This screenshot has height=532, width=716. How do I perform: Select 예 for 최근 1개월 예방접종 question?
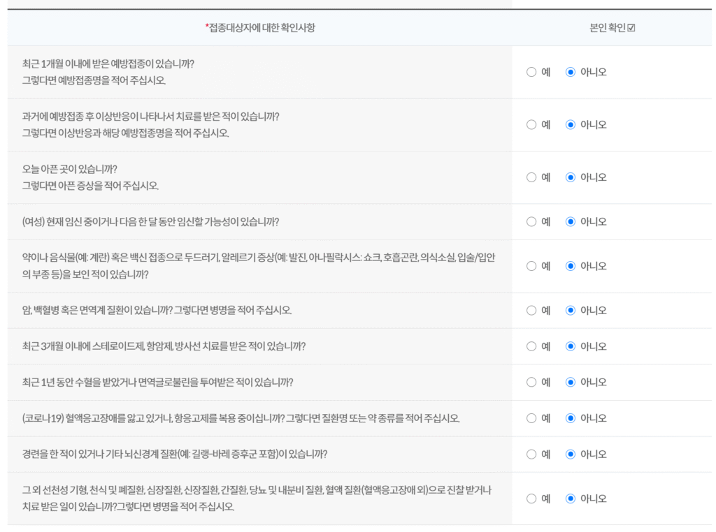point(531,72)
